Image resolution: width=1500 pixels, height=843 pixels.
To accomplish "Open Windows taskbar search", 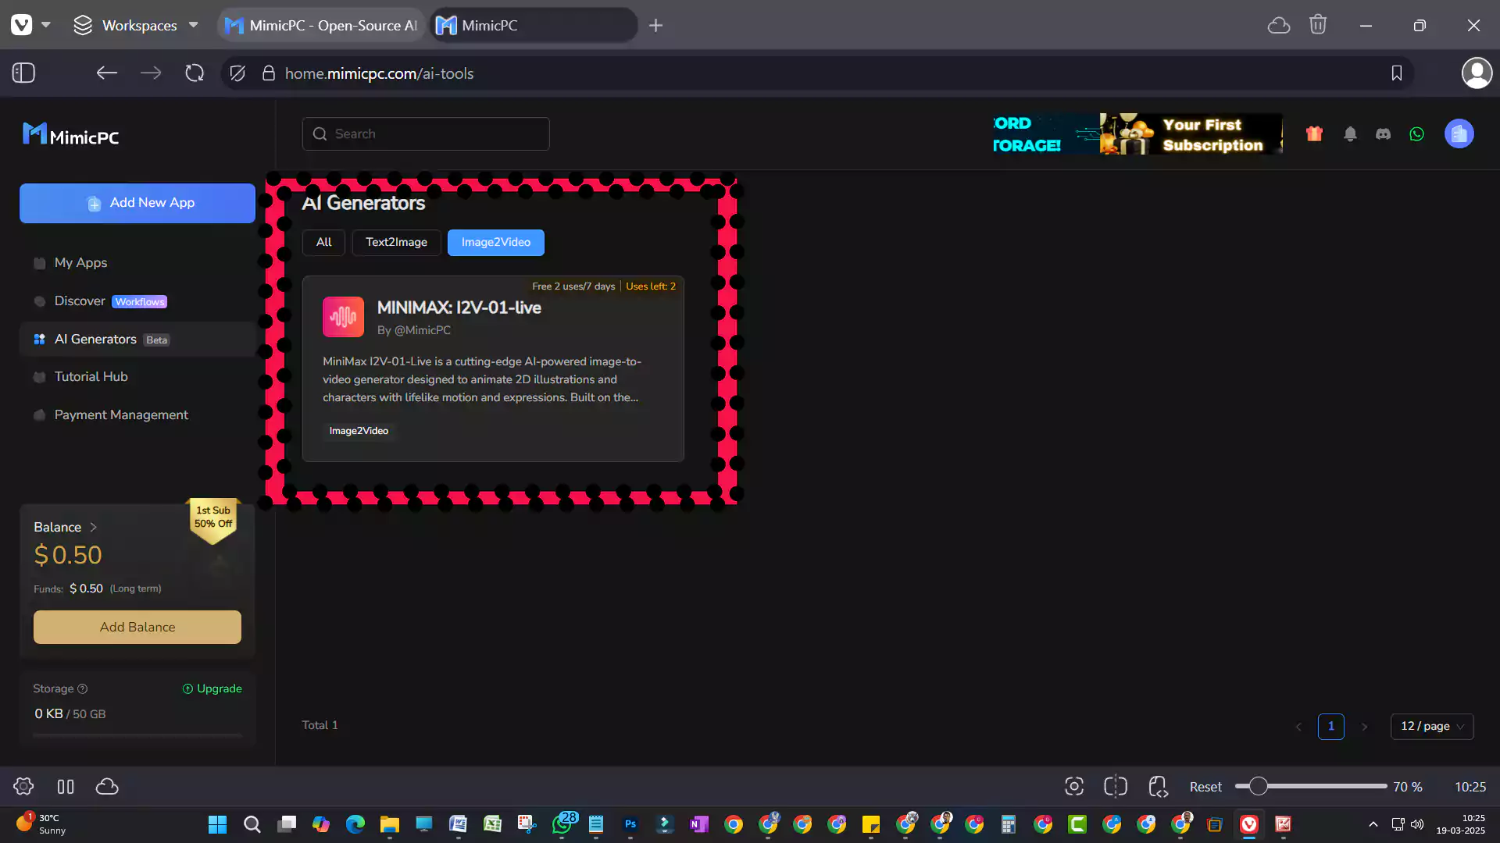I will (x=252, y=824).
